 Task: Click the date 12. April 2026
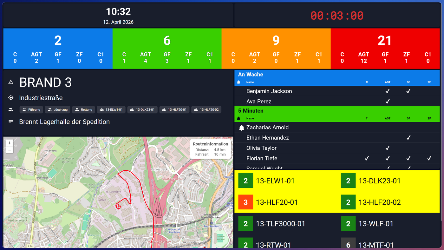pyautogui.click(x=118, y=22)
